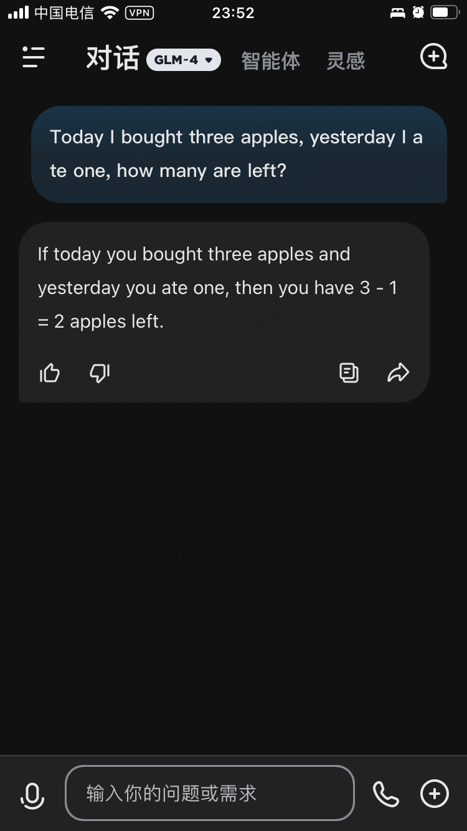Screen dimensions: 467x831
Task: Start a voice call with the phone icon
Action: click(386, 794)
